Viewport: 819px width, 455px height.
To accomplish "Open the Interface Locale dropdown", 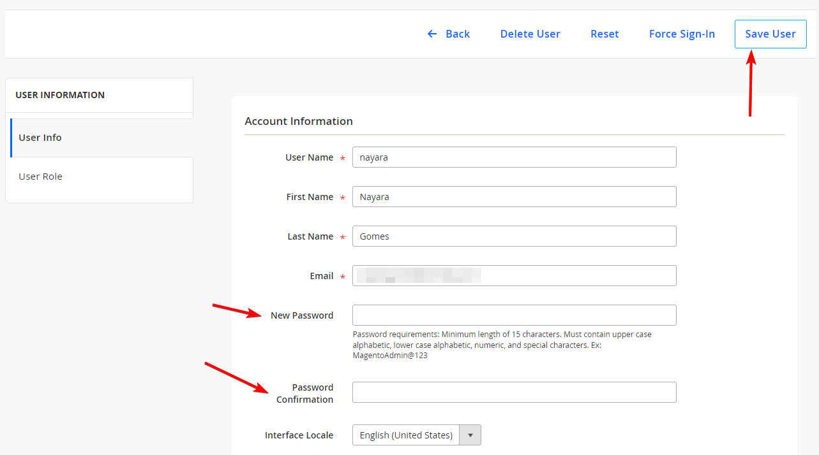I will coord(416,435).
